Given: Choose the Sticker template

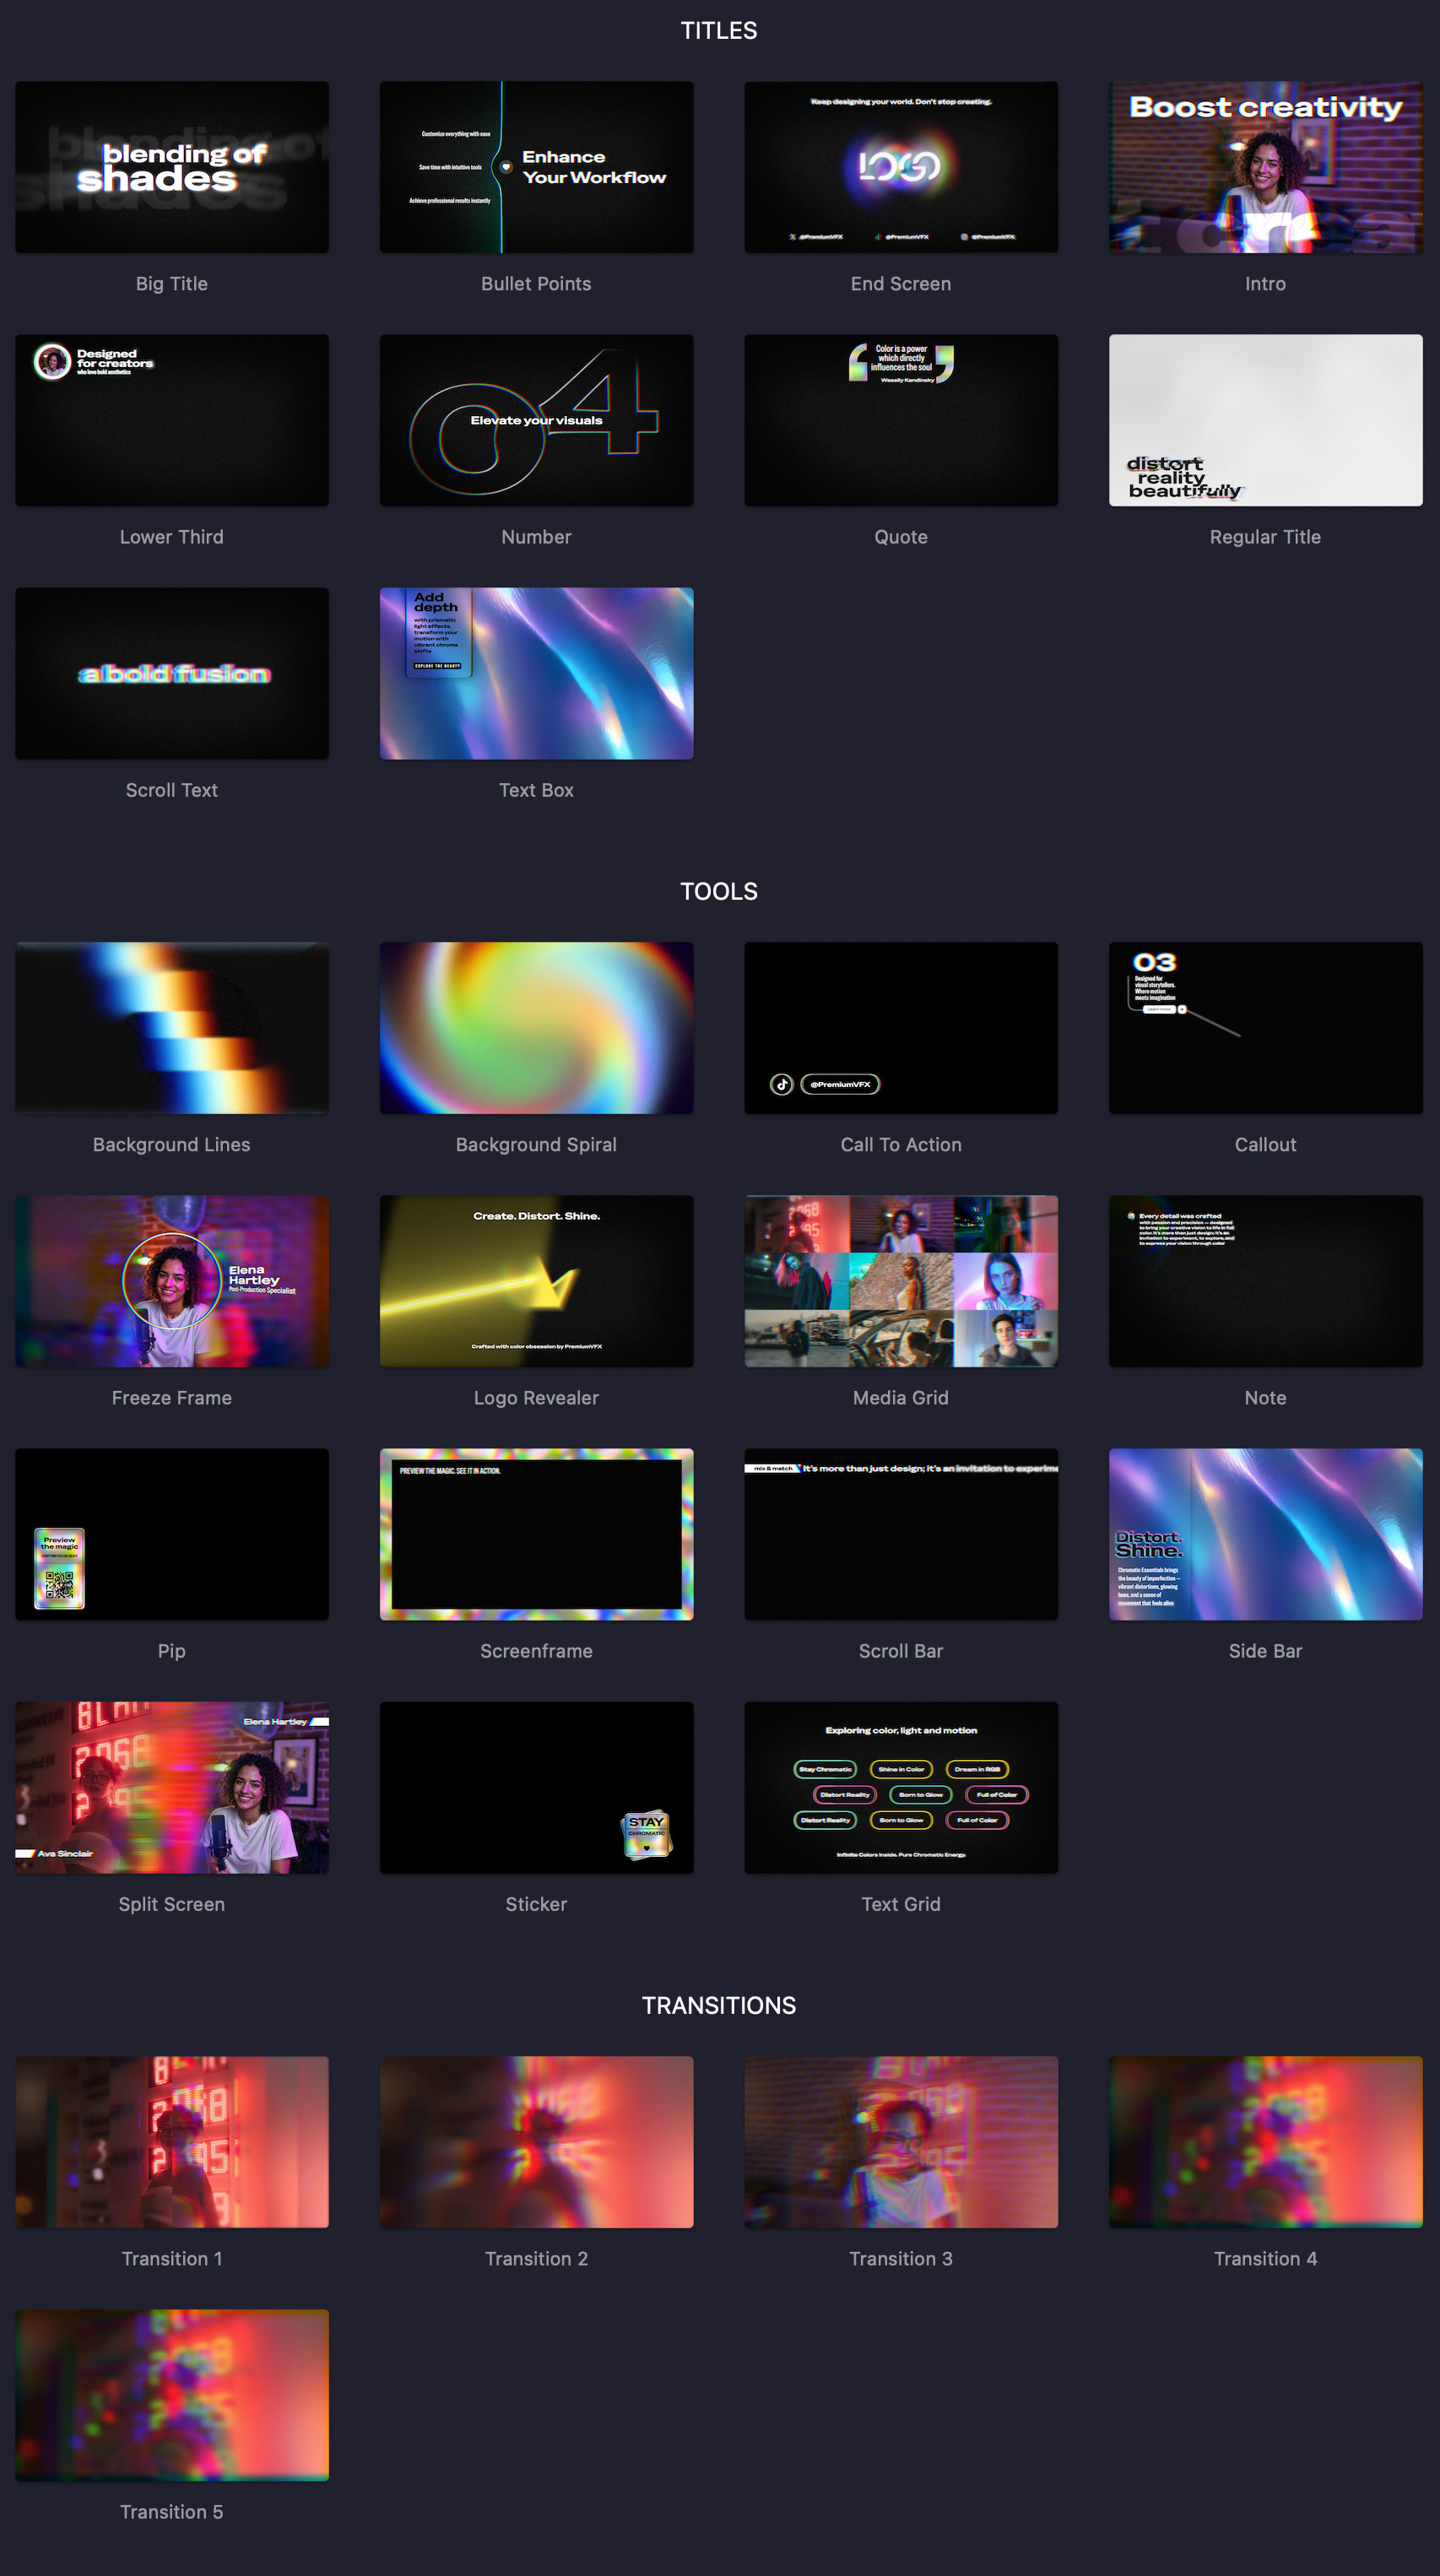Looking at the screenshot, I should click(536, 1787).
